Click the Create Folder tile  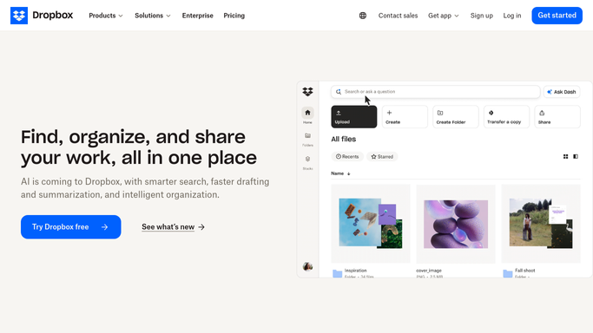(x=455, y=117)
